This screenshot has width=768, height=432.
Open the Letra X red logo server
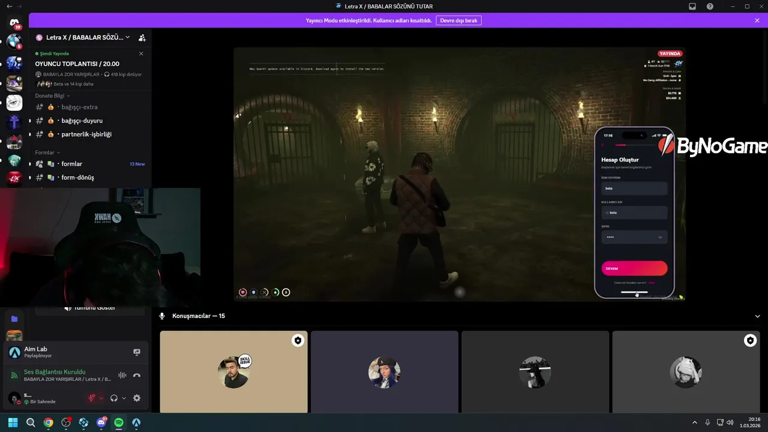(14, 179)
